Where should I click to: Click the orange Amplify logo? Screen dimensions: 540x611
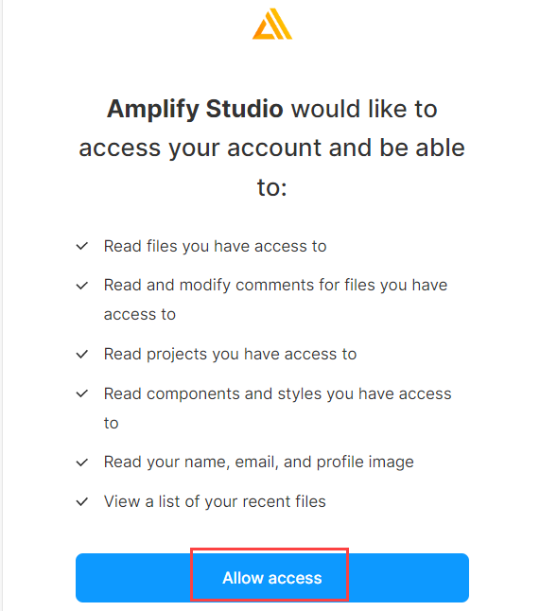click(x=272, y=25)
